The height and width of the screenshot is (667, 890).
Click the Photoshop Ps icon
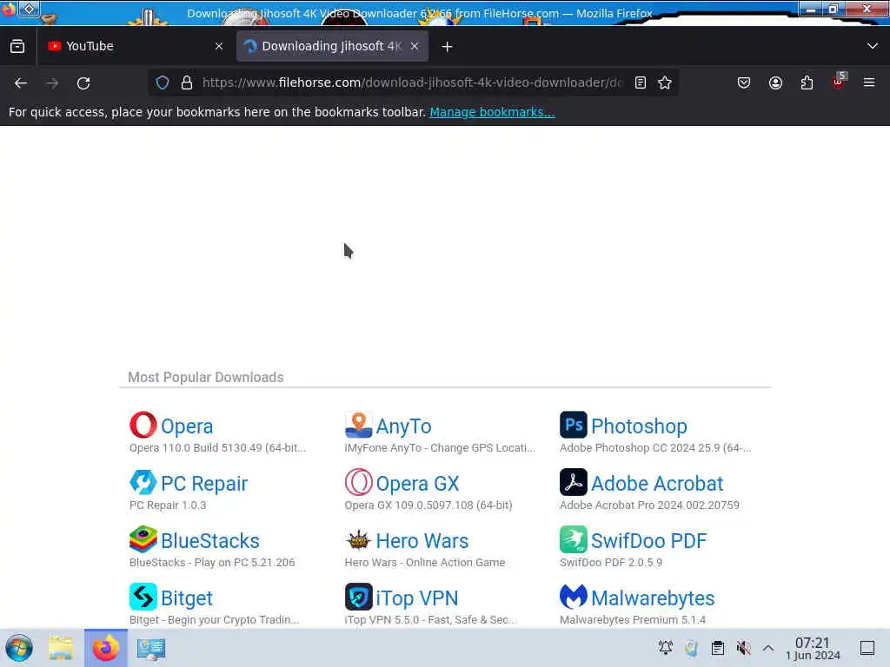574,425
